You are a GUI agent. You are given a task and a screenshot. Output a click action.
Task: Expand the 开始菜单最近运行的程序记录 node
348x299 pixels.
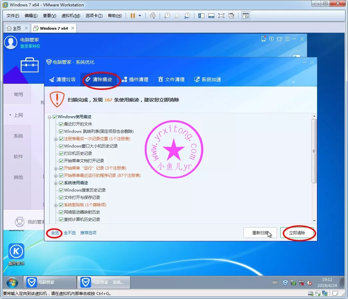point(56,175)
